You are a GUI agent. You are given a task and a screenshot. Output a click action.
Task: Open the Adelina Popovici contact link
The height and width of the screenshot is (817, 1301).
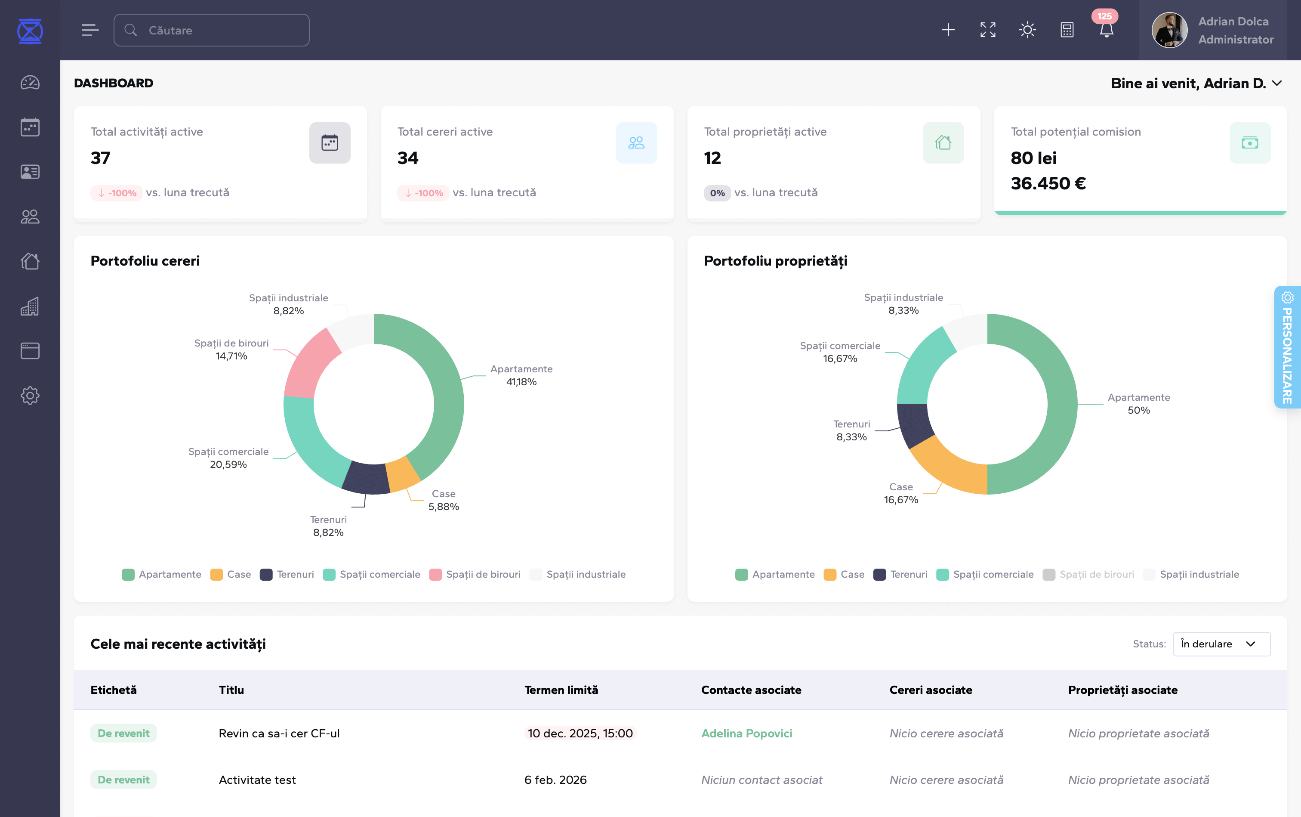coord(746,734)
